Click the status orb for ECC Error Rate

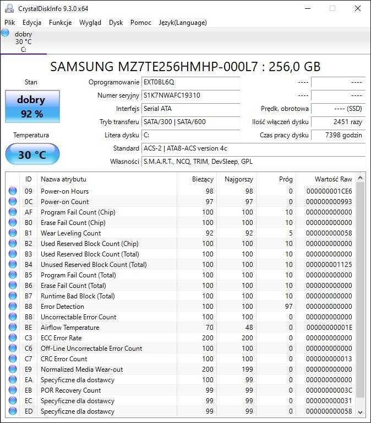click(x=13, y=338)
